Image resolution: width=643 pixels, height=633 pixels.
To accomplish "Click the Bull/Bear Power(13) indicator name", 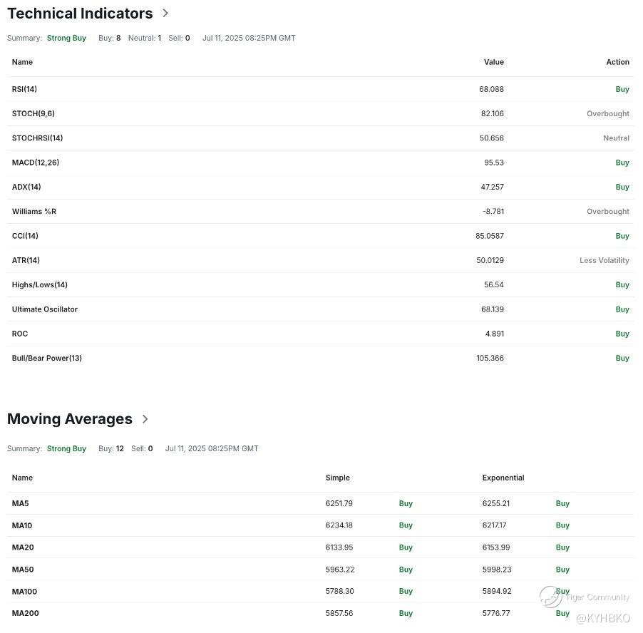I will coord(47,358).
